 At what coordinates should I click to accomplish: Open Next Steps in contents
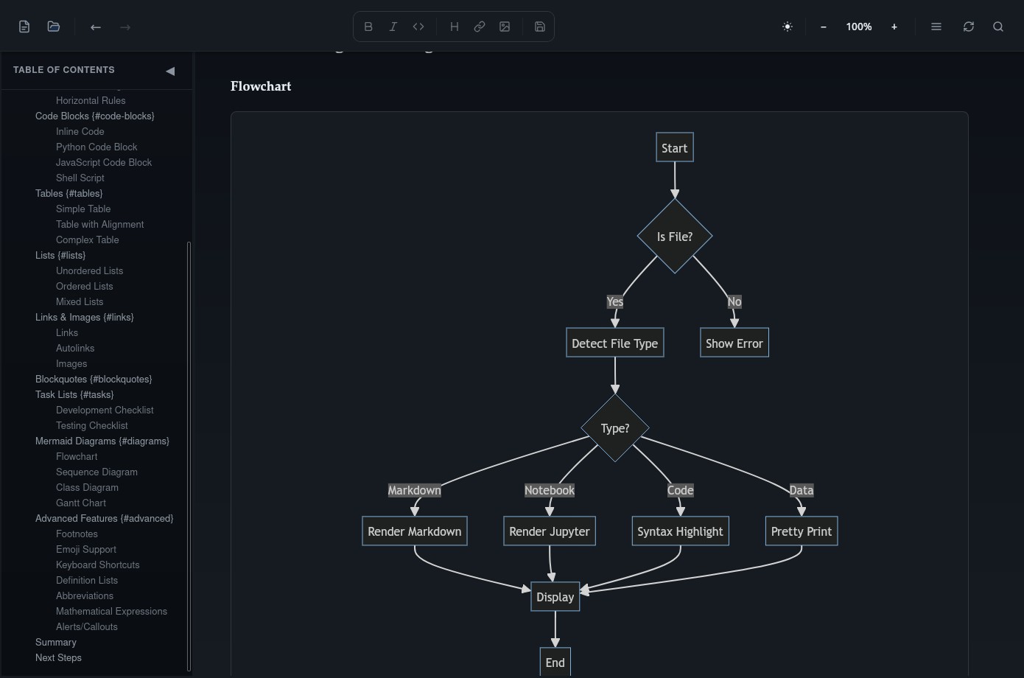point(58,657)
